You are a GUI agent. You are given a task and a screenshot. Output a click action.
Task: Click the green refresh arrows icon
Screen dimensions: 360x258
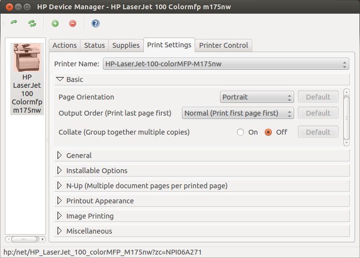[32, 23]
